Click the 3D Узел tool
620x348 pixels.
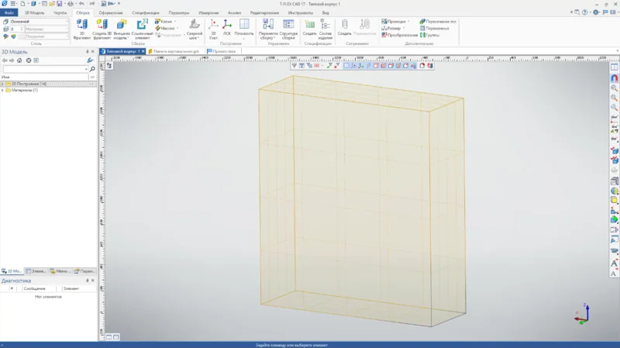[x=214, y=28]
